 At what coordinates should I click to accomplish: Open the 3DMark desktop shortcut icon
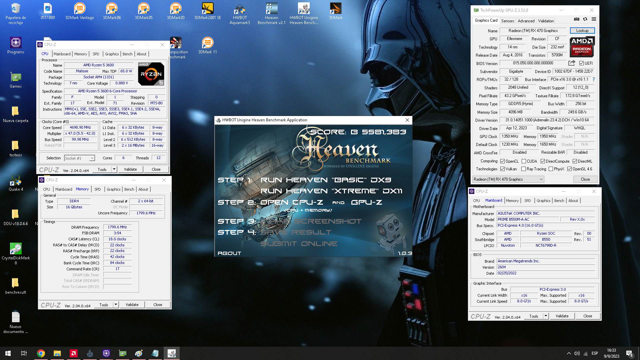coord(335,11)
